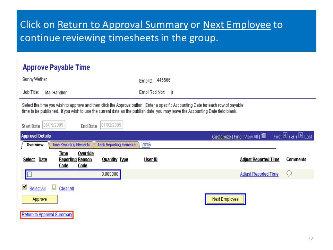
Task: Click the First navigation link
Action: point(277,137)
